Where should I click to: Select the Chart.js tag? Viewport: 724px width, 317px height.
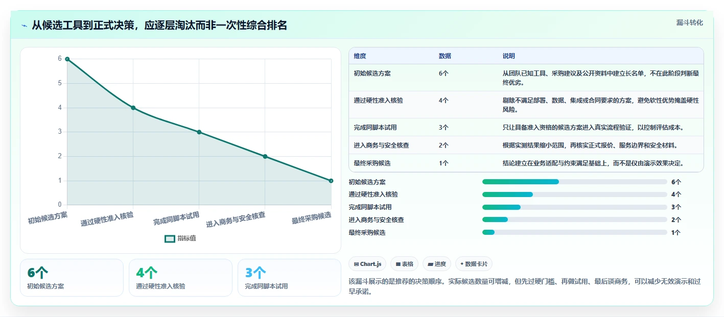point(367,264)
